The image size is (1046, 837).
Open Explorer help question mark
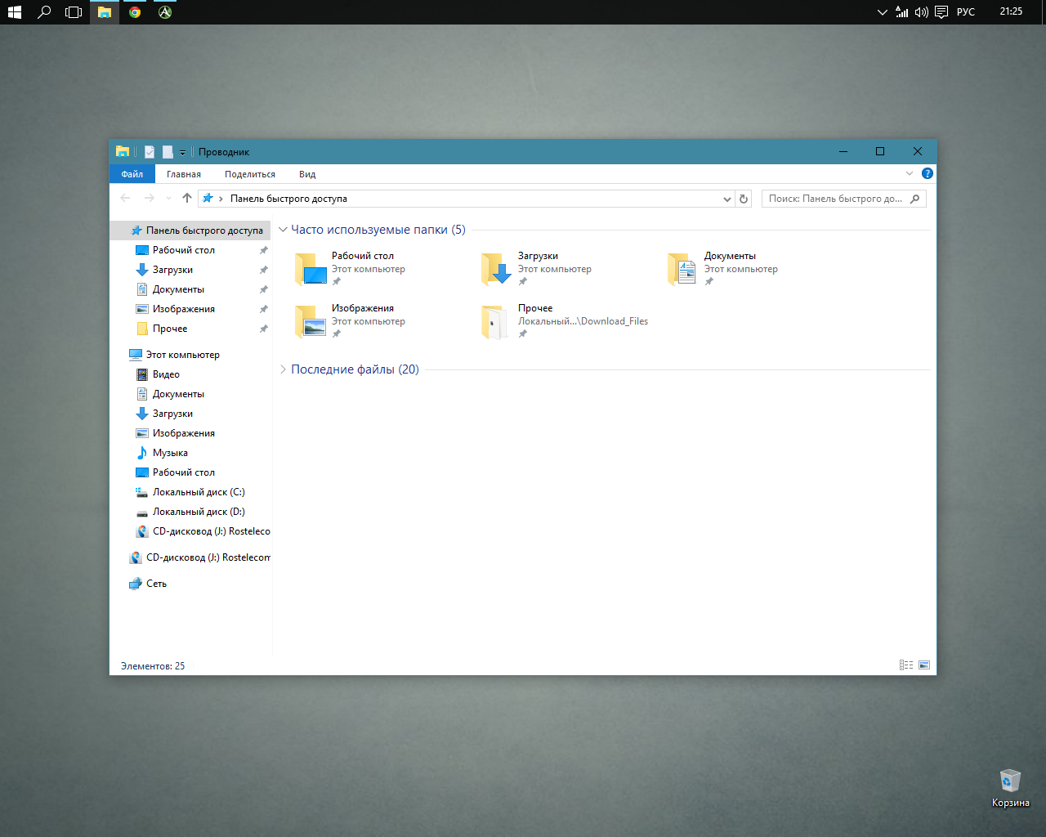point(928,173)
